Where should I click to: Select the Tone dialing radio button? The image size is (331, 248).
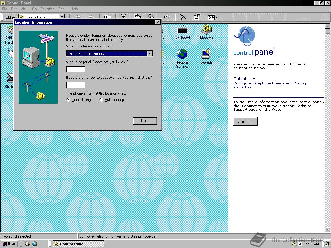coord(68,100)
